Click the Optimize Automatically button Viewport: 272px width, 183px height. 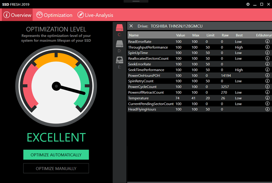[56, 155]
